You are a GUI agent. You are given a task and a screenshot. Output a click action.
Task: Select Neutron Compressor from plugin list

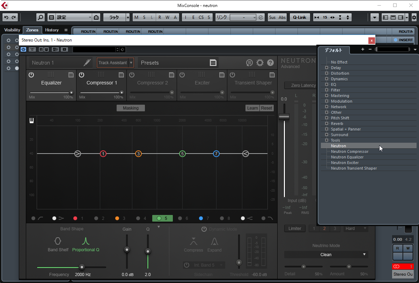tap(350, 151)
